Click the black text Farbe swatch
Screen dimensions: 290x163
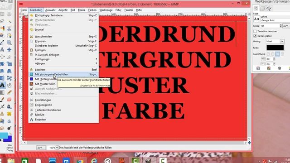(x=275, y=48)
